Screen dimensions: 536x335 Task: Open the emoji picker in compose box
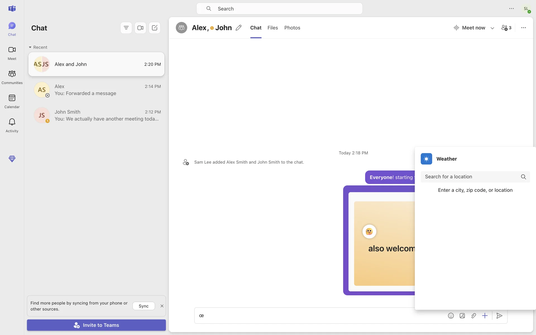coord(451,316)
